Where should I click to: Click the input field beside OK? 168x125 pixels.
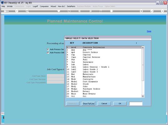point(136,104)
